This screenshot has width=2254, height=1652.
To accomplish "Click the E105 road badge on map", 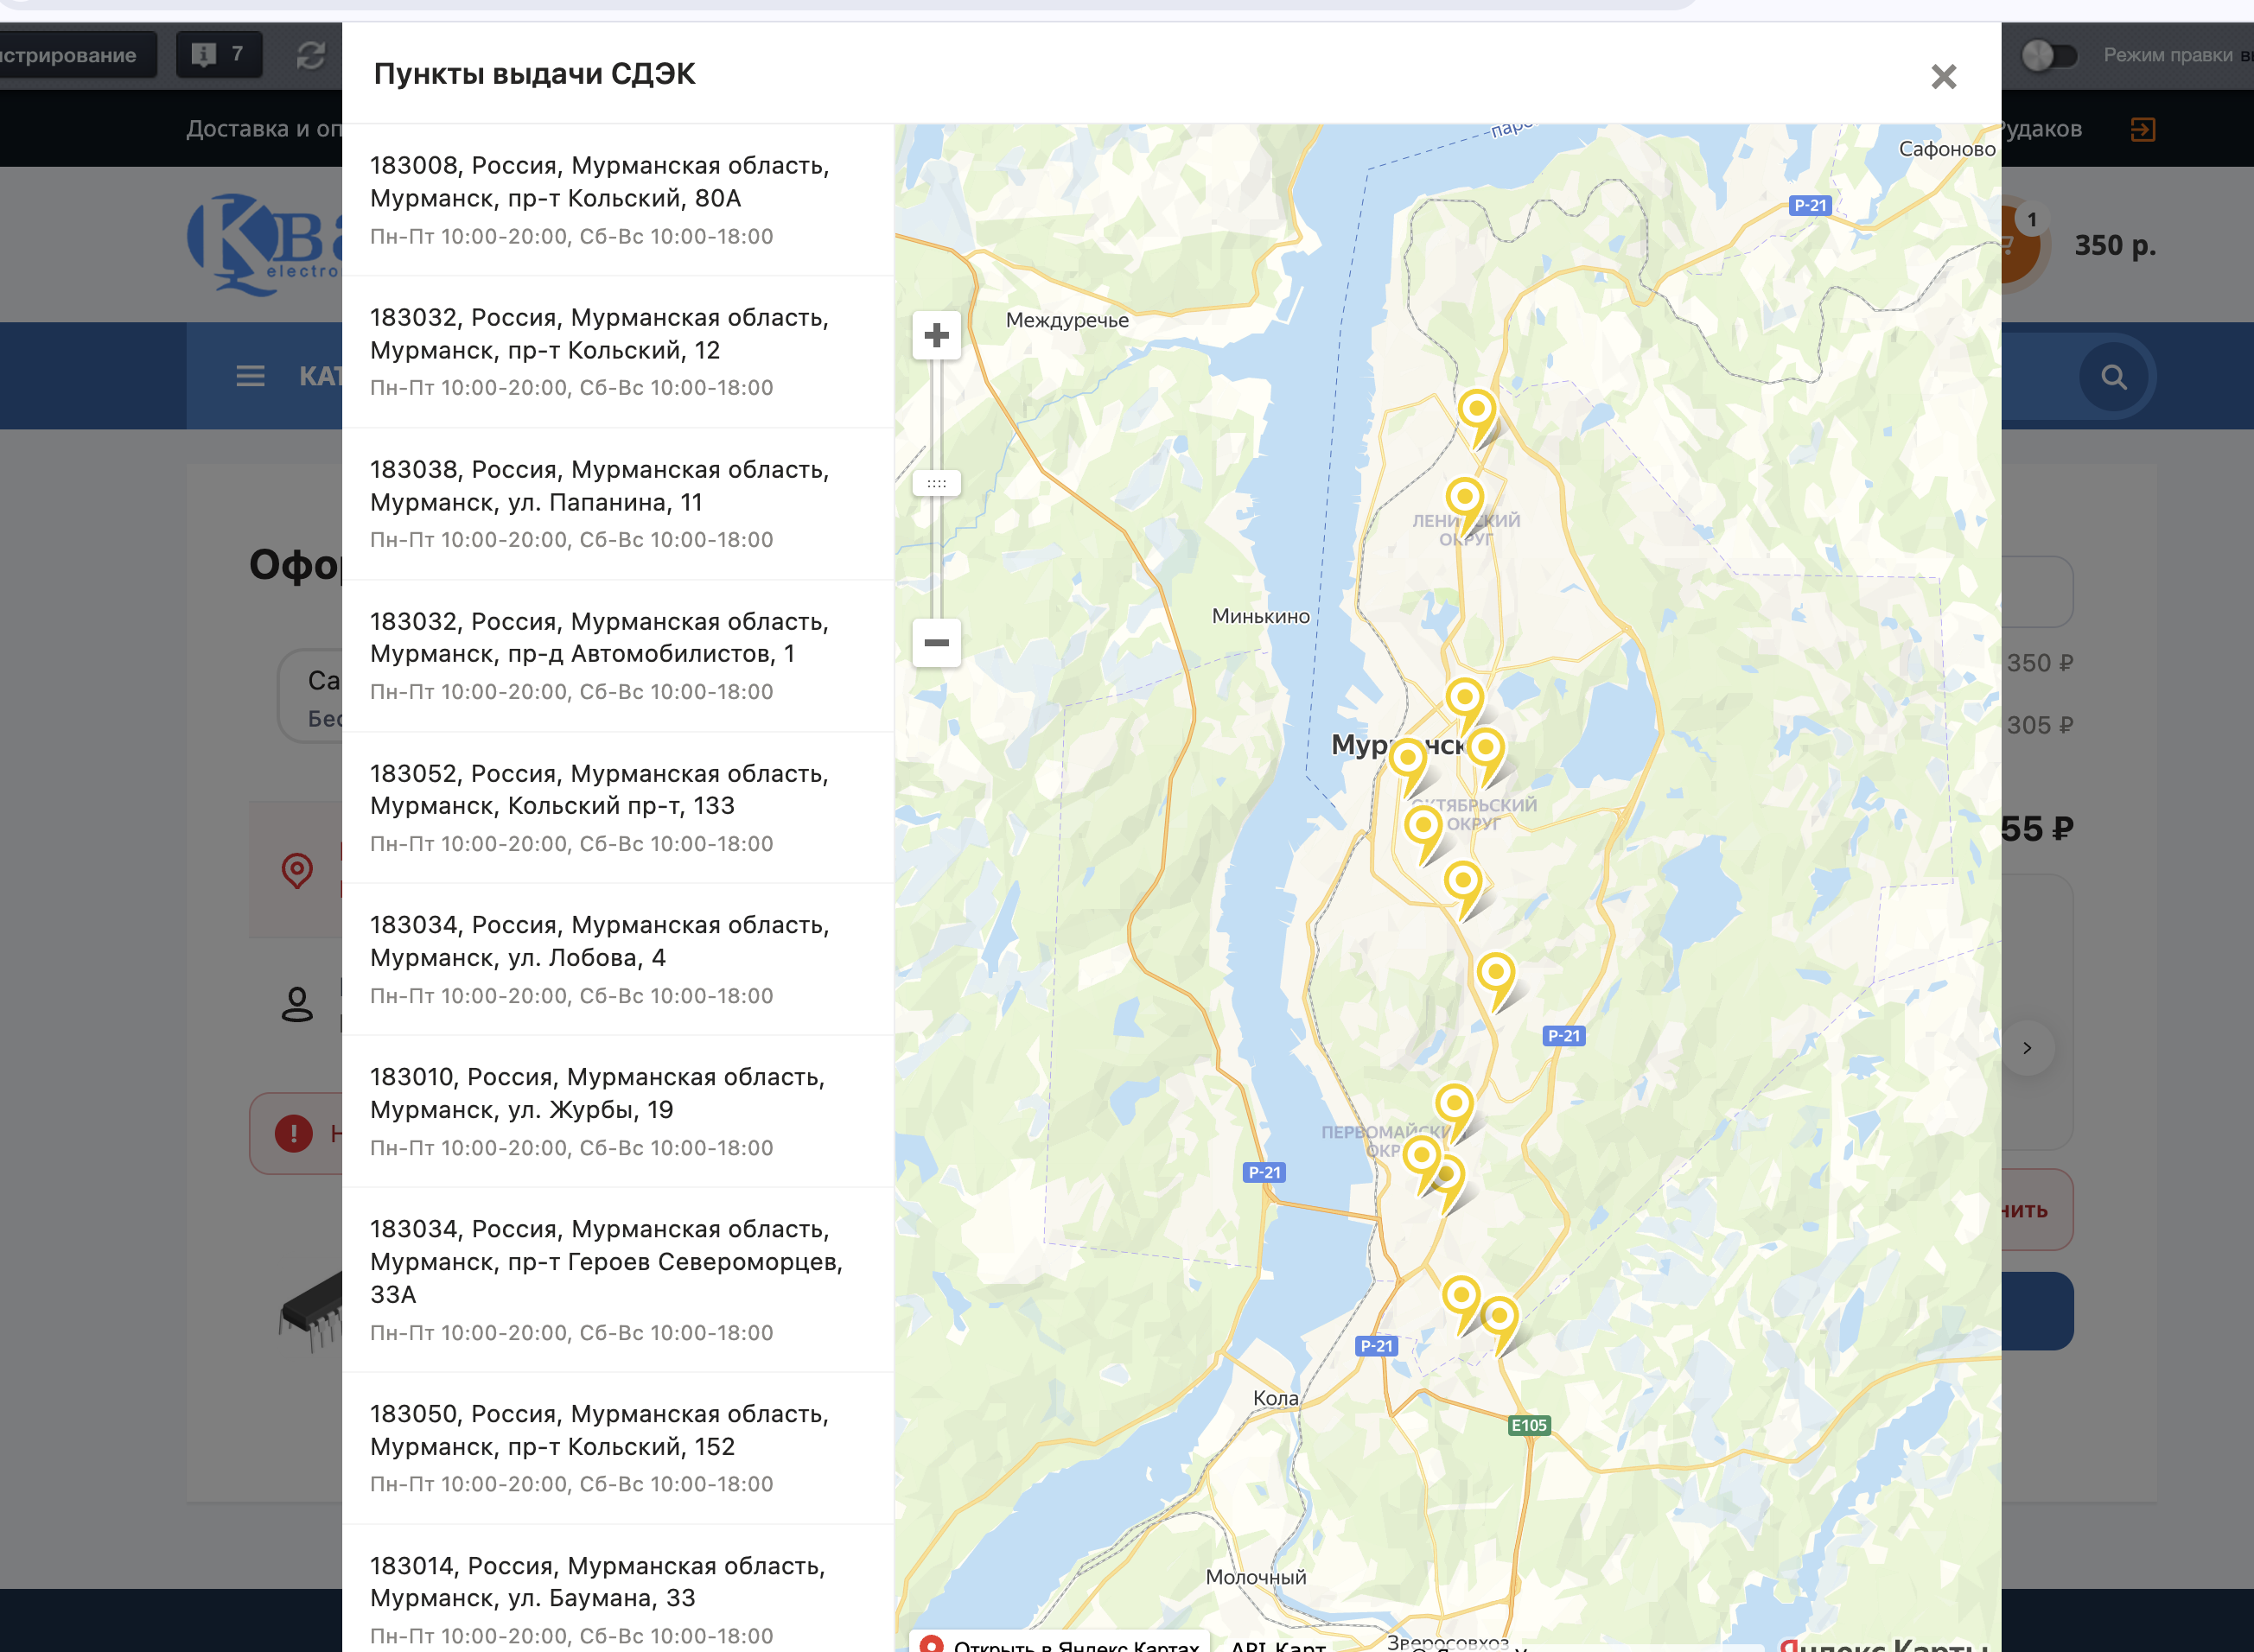I will click(x=1529, y=1425).
